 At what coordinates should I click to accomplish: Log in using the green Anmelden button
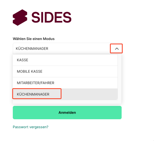[x=67, y=112]
